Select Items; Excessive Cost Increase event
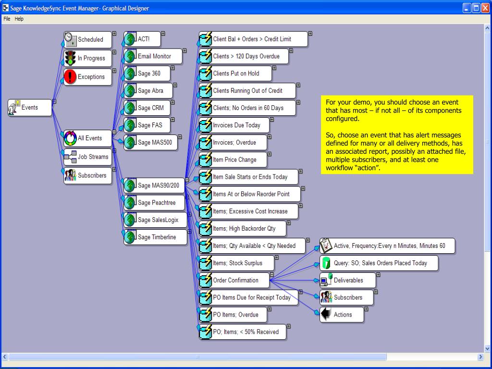492x369 pixels. pos(248,211)
